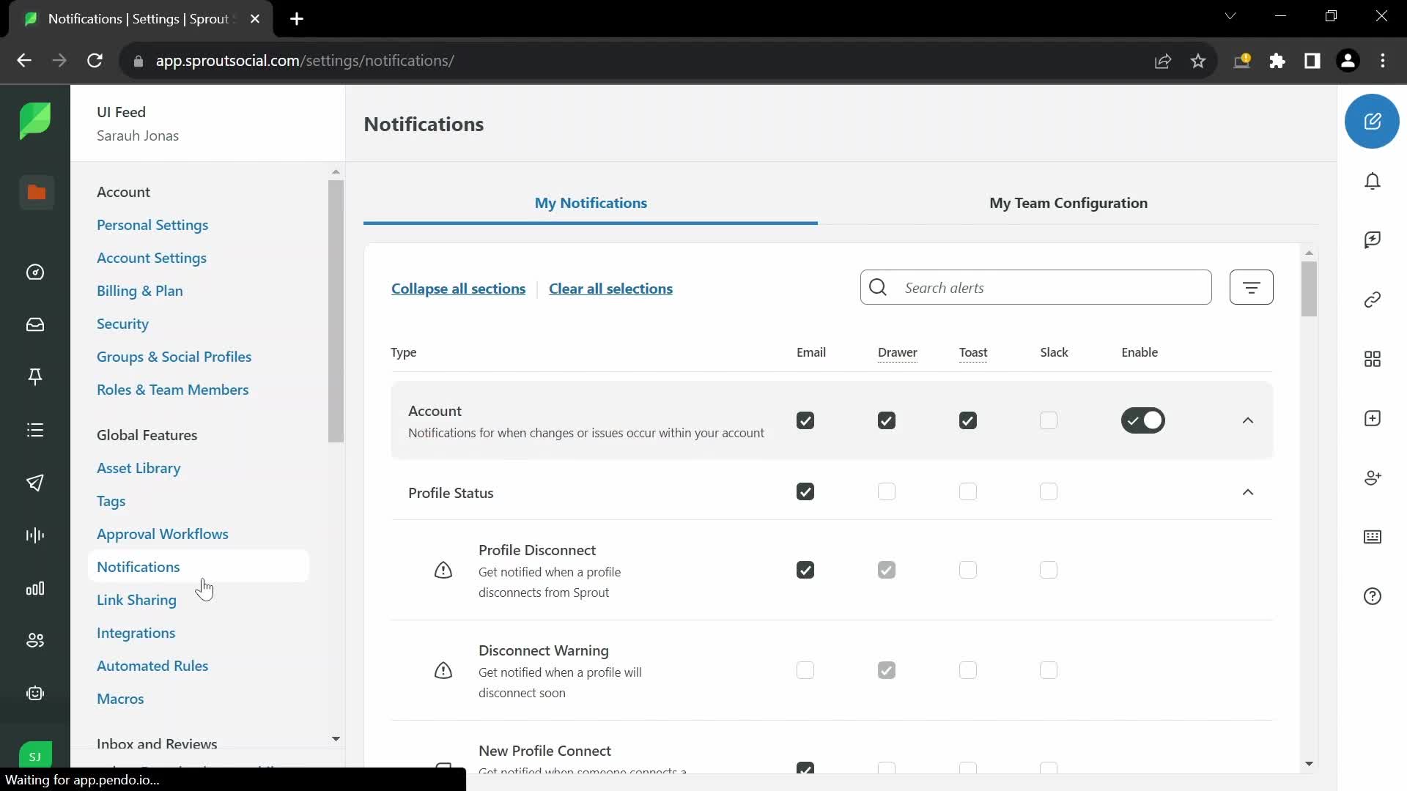This screenshot has width=1407, height=791.
Task: Enable the Disconnect Warning Drawer checkbox
Action: [x=886, y=670]
